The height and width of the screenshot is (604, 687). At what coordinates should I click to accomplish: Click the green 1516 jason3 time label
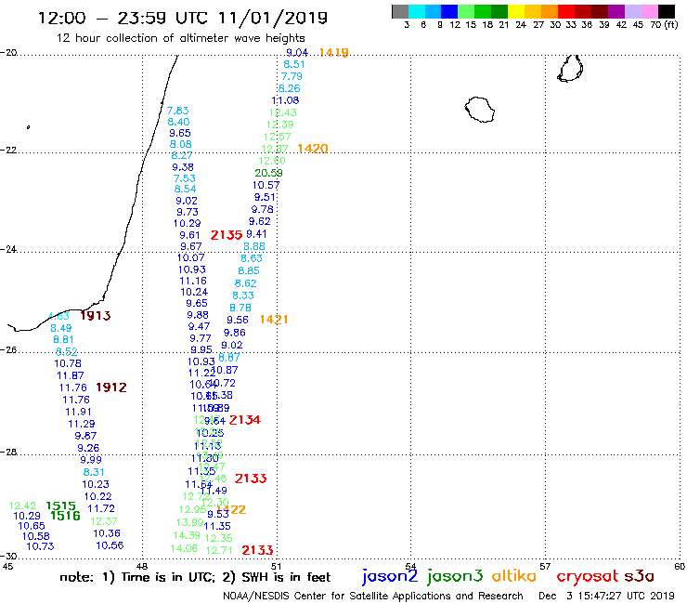pos(65,516)
